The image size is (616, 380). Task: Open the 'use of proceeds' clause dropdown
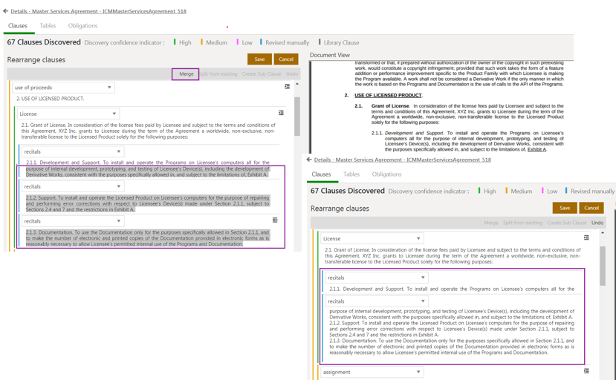109,88
